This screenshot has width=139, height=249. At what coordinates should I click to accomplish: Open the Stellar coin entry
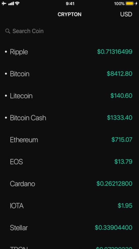69,228
